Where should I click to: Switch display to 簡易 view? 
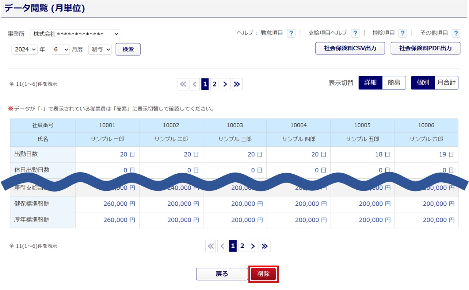[x=394, y=83]
